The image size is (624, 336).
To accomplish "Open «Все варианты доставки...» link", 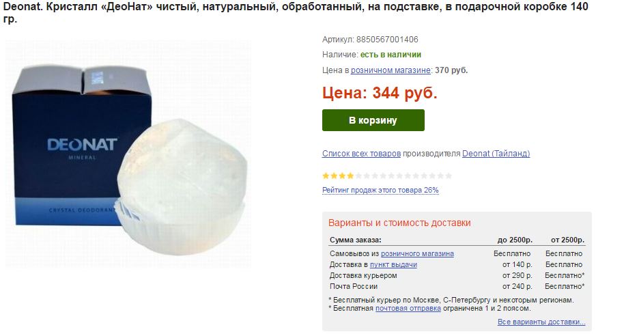I will tap(541, 322).
